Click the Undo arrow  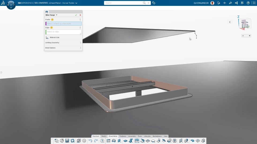coord(90,141)
